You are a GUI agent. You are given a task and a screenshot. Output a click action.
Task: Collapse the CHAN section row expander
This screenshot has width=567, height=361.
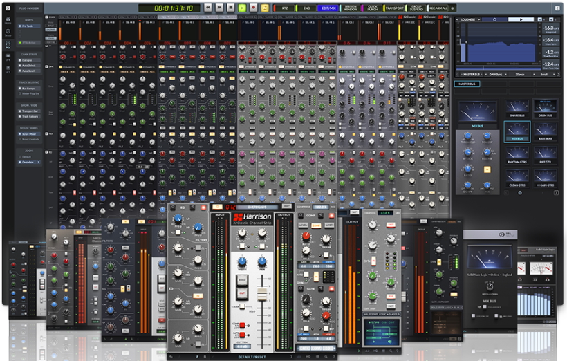(46, 17)
